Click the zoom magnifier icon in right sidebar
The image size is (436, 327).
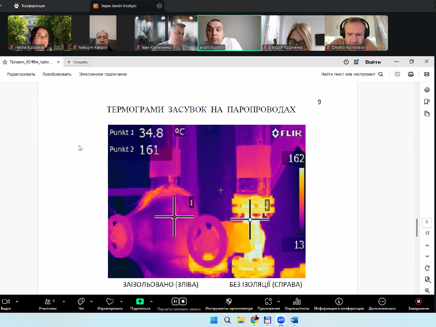click(427, 291)
